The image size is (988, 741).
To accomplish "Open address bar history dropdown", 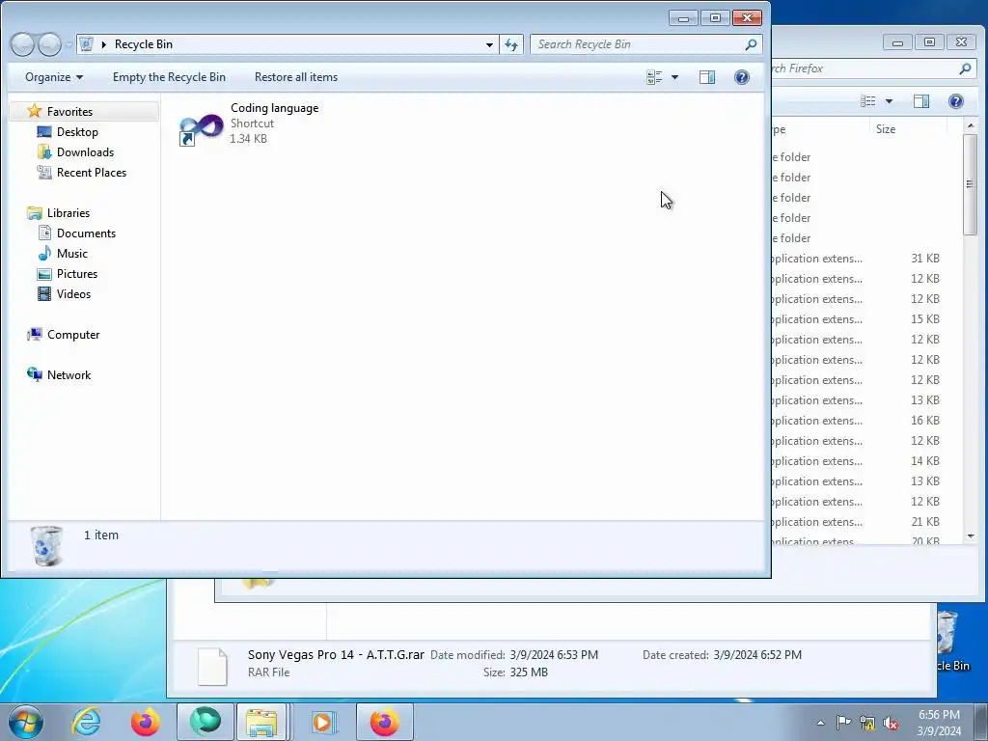I will [489, 44].
